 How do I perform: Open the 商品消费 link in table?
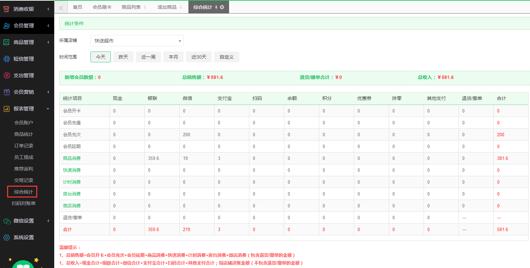(72, 158)
